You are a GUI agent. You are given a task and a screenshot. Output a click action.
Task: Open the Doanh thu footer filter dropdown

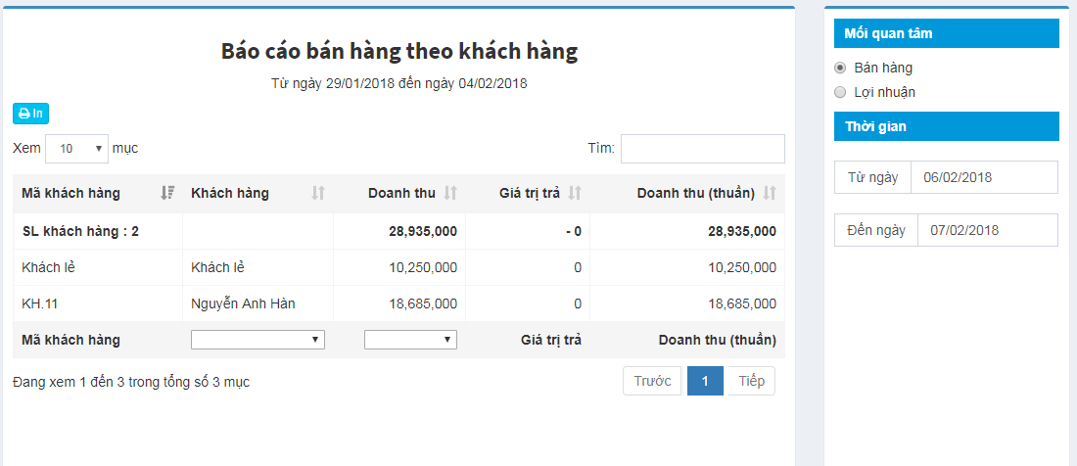click(411, 340)
